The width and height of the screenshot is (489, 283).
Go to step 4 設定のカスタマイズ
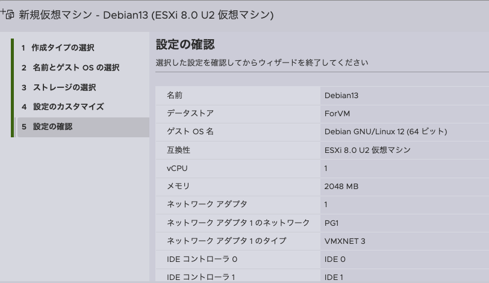pyautogui.click(x=63, y=107)
